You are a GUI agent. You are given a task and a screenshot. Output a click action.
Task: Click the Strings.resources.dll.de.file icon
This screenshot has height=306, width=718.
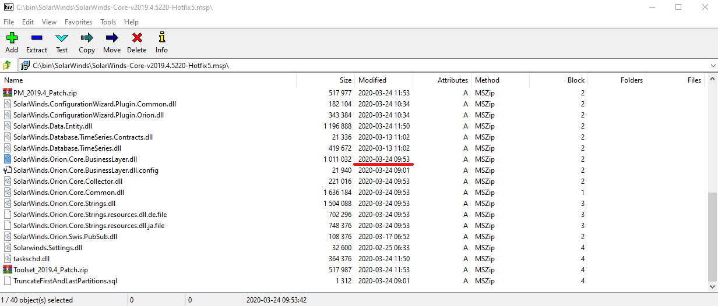pos(8,214)
